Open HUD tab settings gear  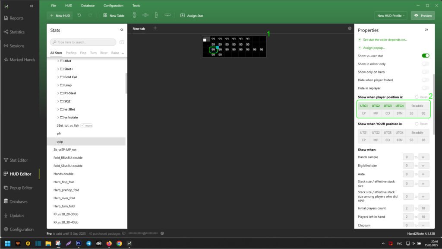(350, 29)
